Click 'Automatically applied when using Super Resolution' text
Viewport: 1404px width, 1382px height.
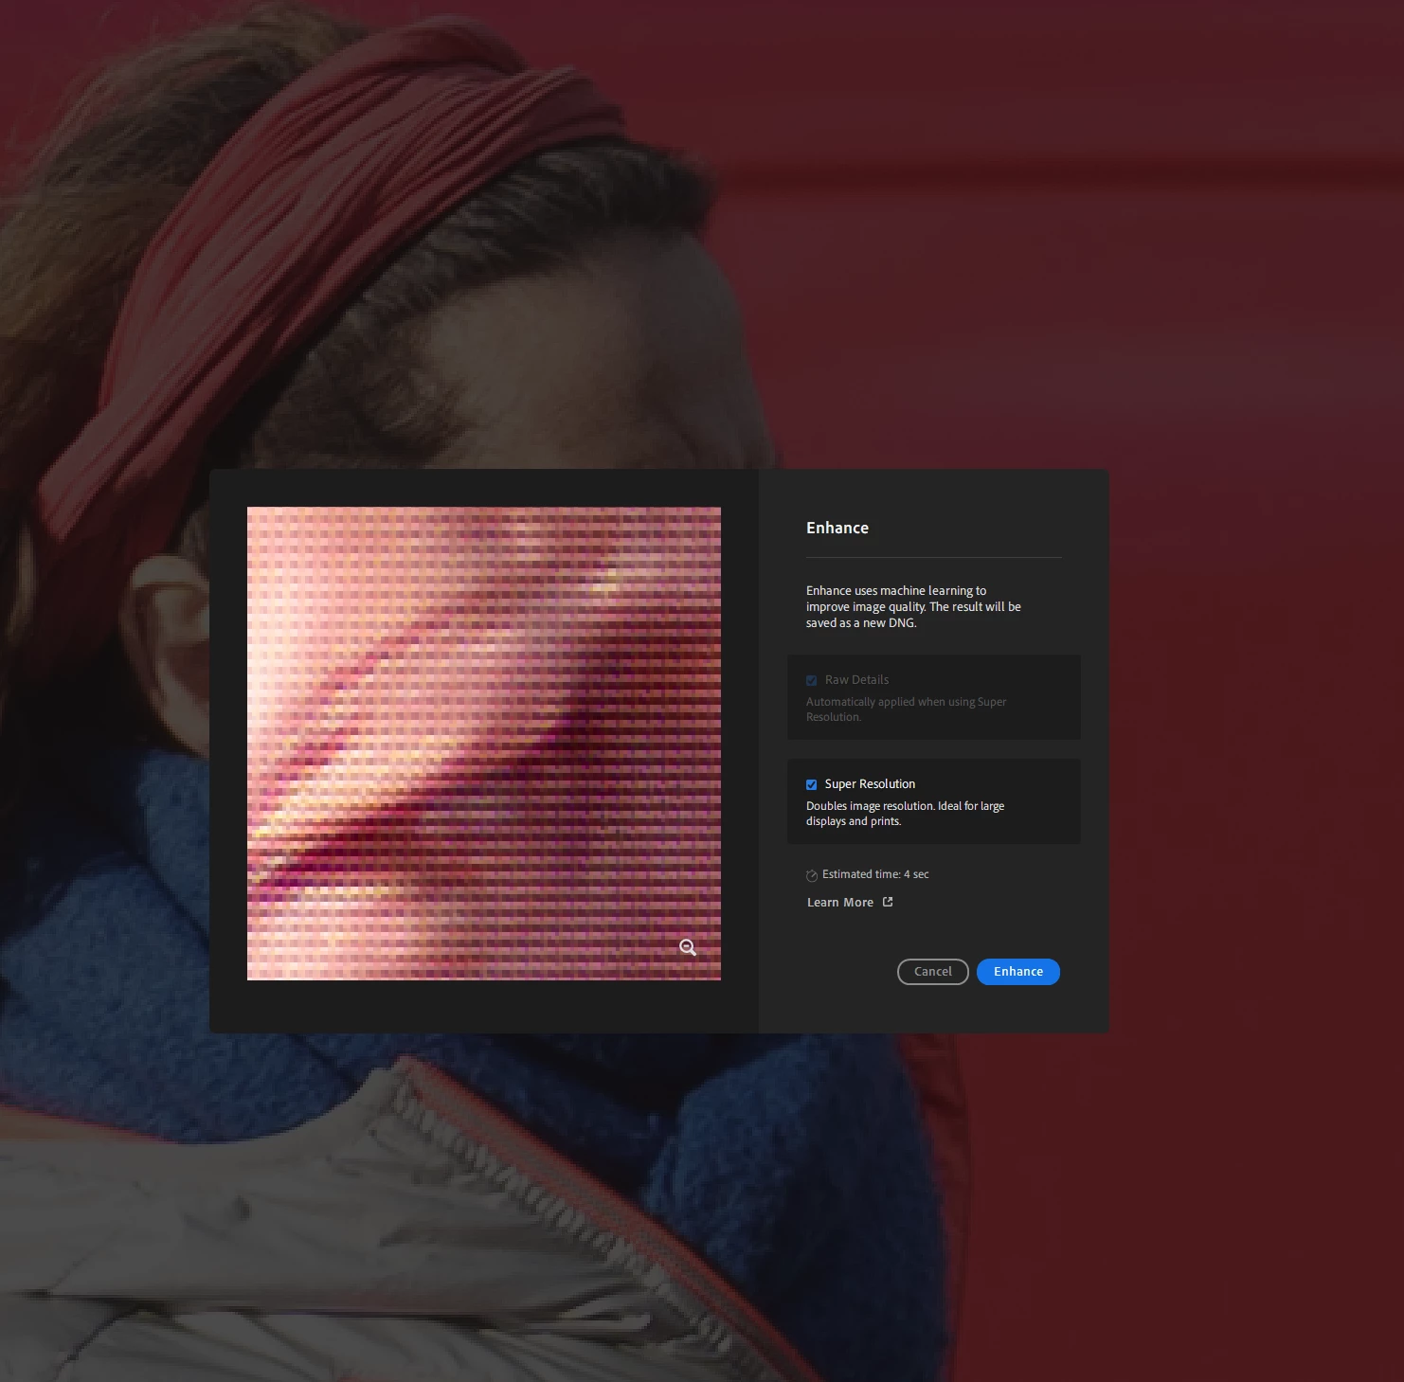[906, 709]
